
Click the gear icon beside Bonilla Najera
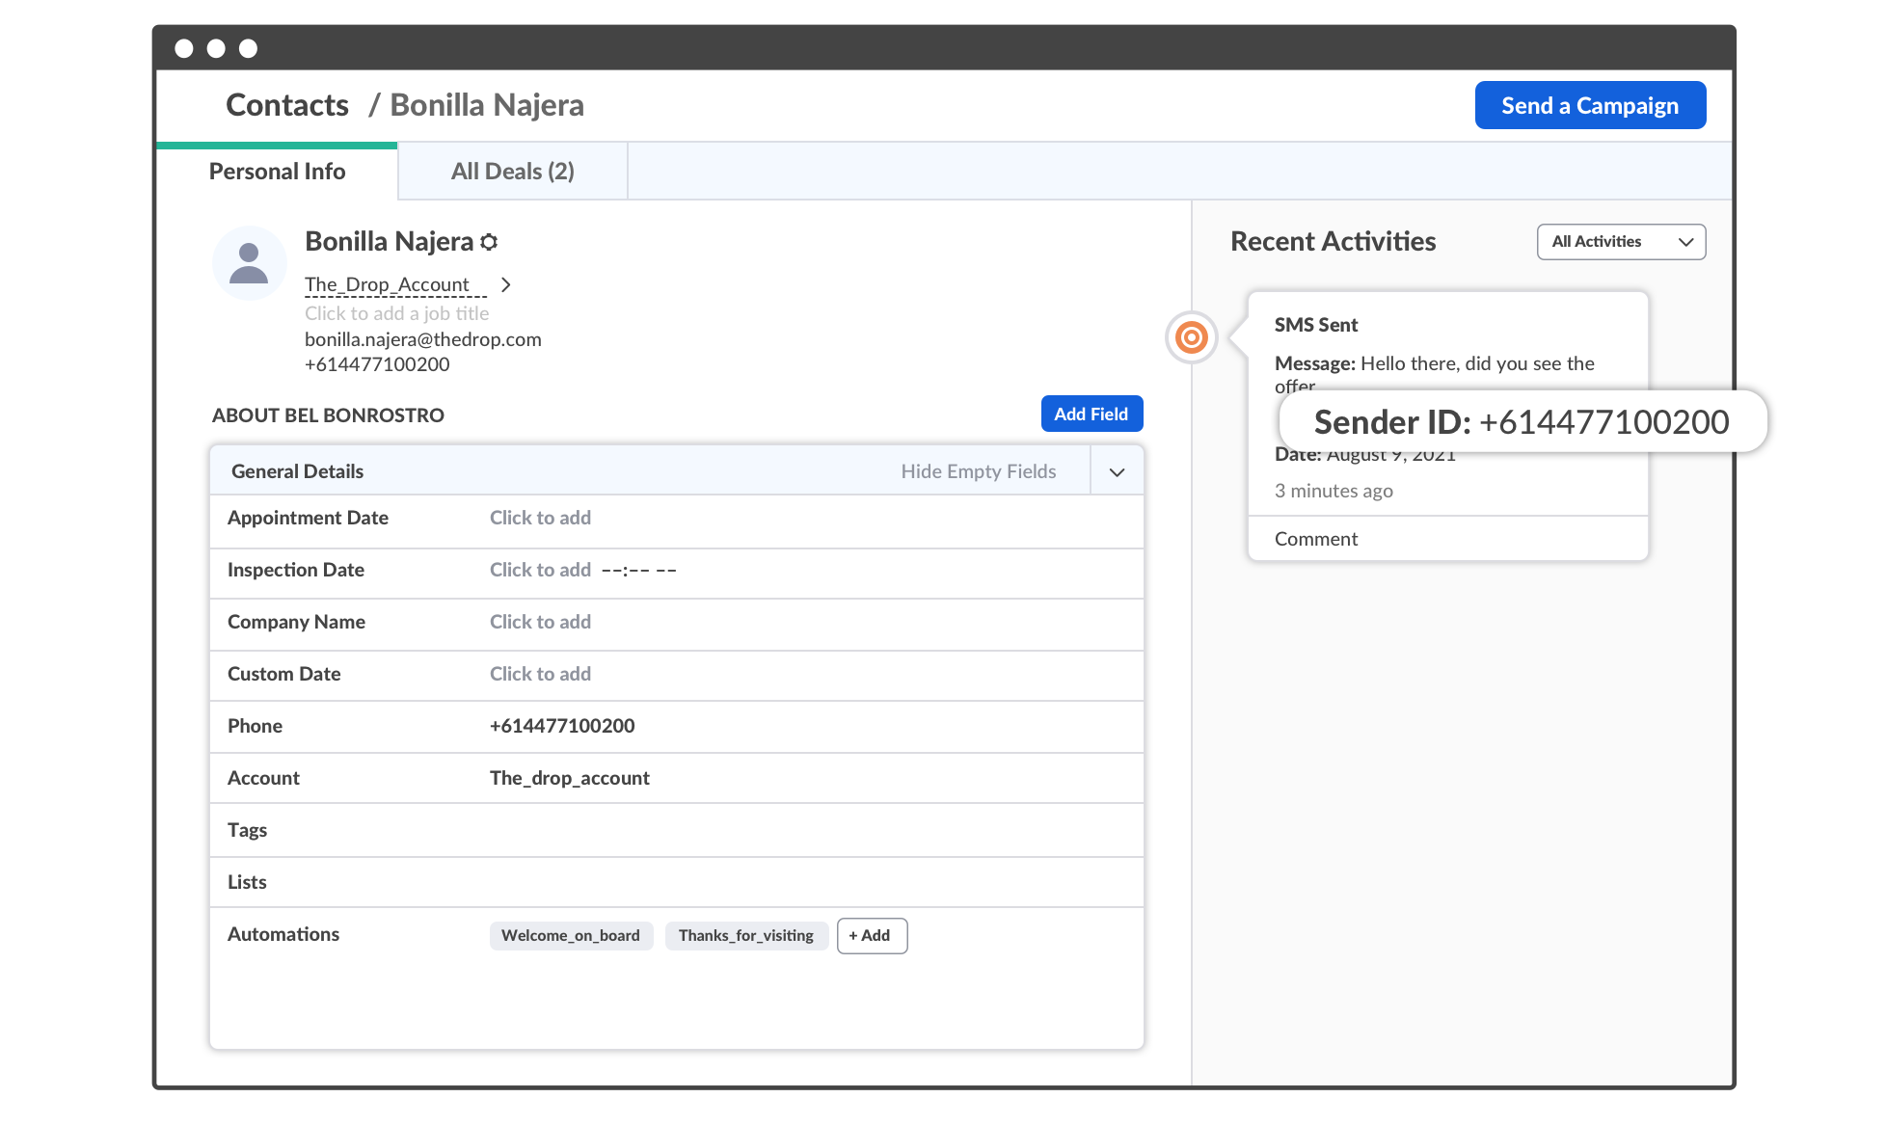[490, 242]
